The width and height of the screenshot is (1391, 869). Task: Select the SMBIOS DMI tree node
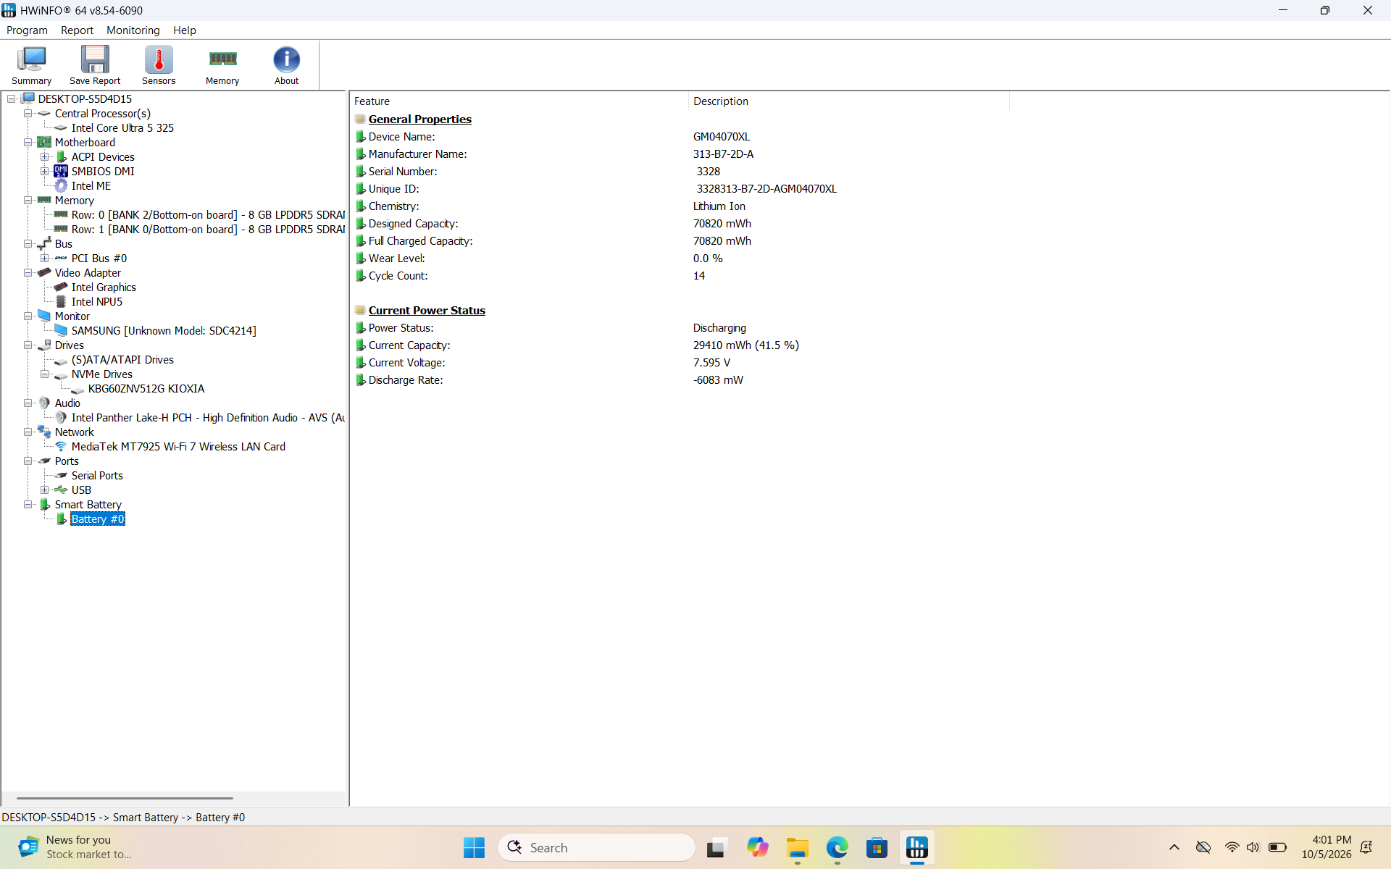pyautogui.click(x=103, y=172)
